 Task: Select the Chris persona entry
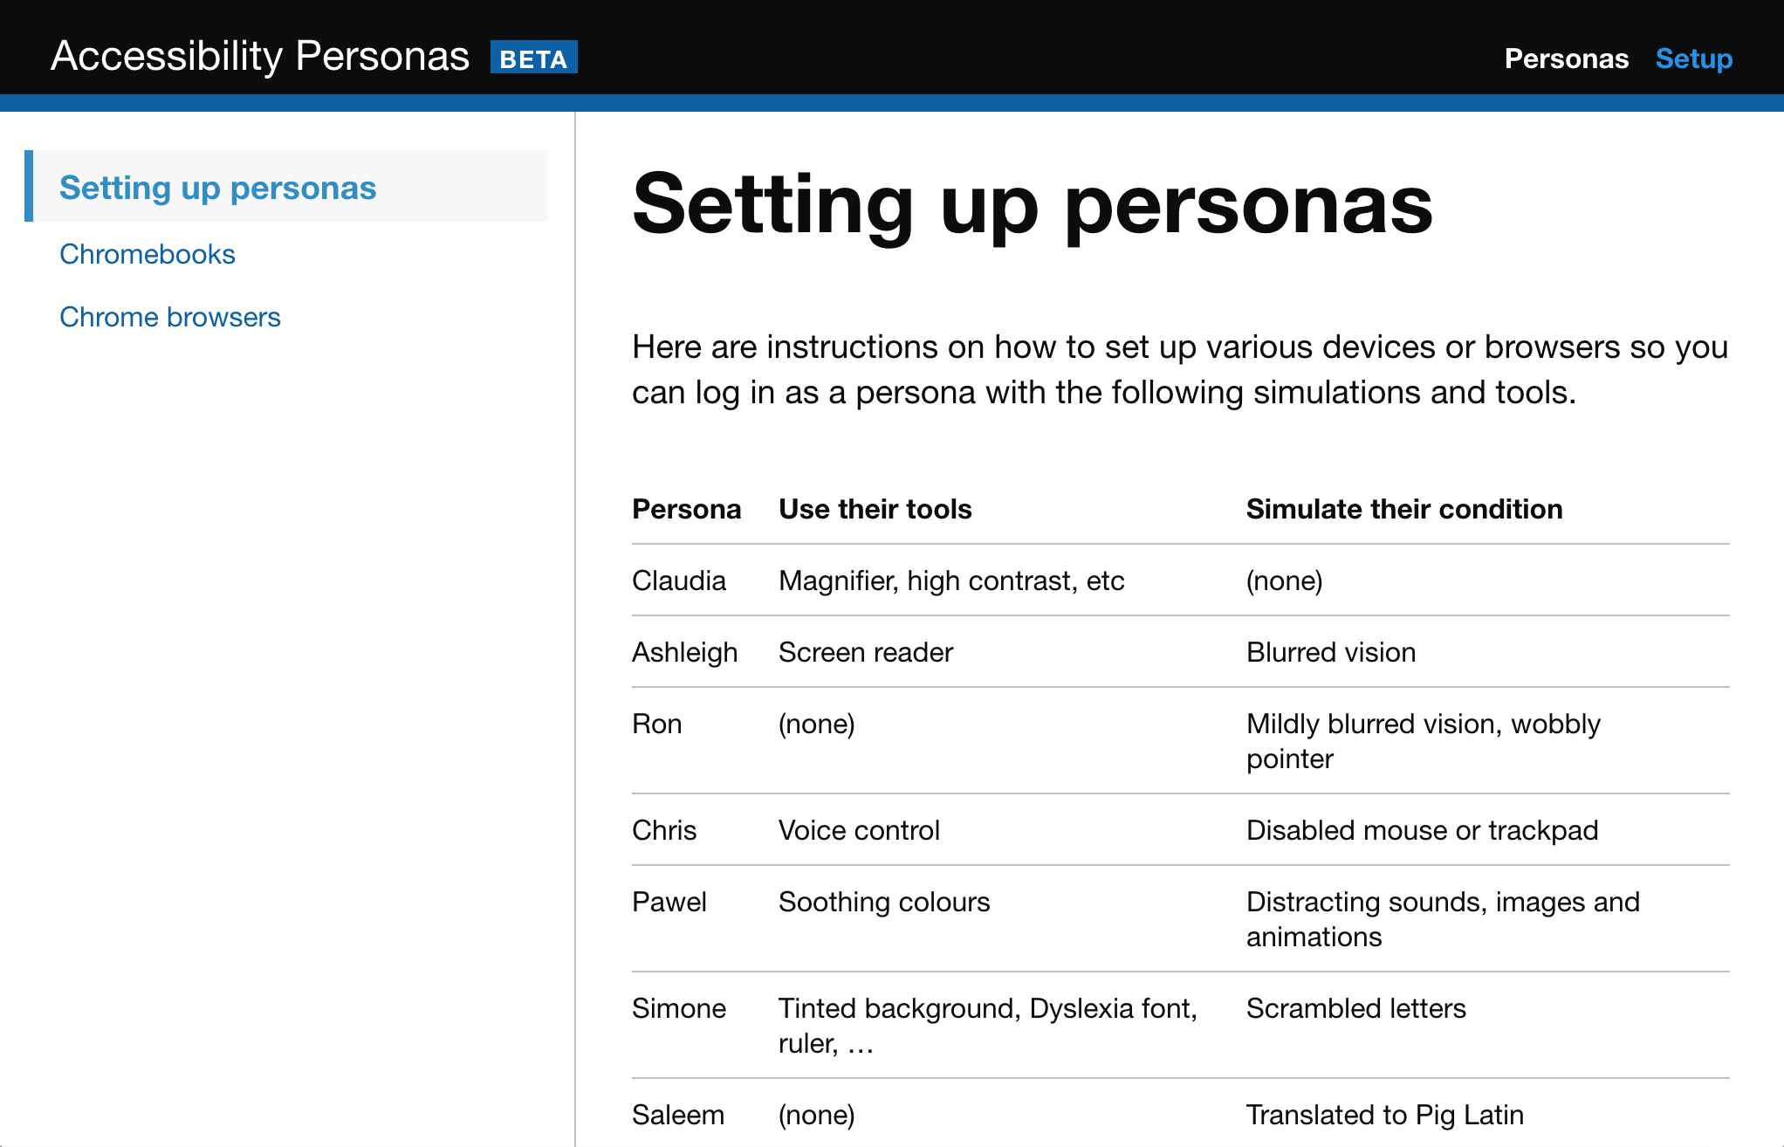(663, 830)
